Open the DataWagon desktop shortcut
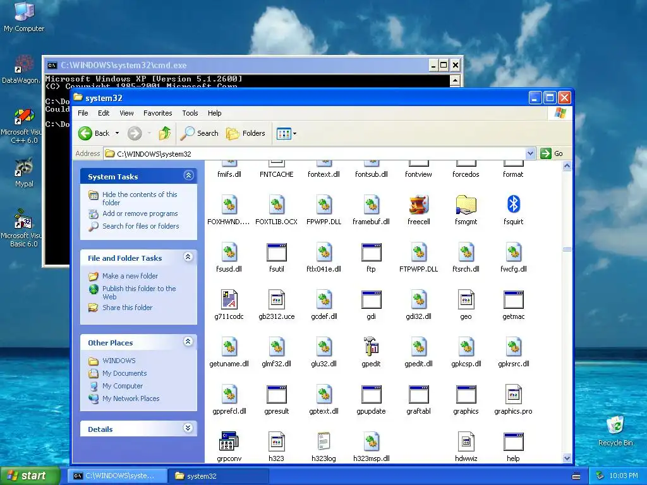This screenshot has height=485, width=647. (21, 69)
